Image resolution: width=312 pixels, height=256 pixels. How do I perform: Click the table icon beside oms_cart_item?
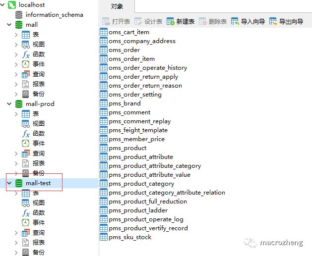coord(104,32)
